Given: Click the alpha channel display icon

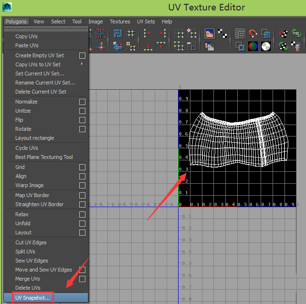Looking at the screenshot, I should pos(265,46).
